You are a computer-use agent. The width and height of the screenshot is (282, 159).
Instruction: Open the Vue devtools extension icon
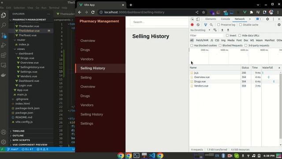pyautogui.click(x=245, y=12)
